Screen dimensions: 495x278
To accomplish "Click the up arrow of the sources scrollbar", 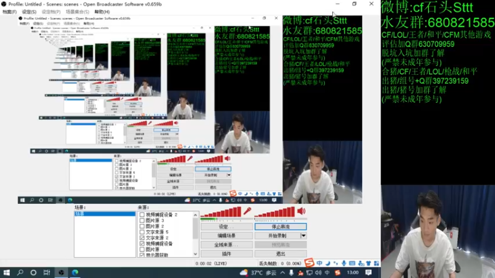I will (196, 215).
